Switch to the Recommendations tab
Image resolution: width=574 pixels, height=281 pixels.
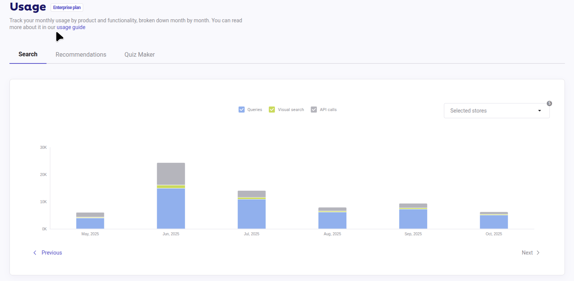click(x=81, y=54)
